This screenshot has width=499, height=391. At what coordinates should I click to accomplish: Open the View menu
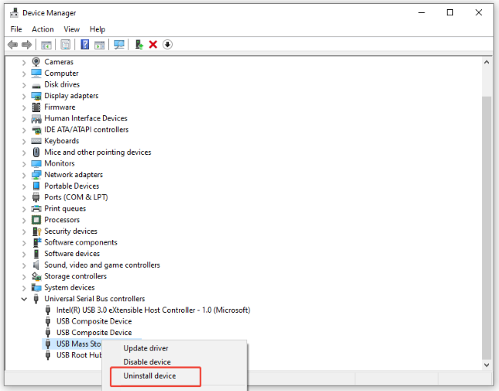pyautogui.click(x=71, y=29)
